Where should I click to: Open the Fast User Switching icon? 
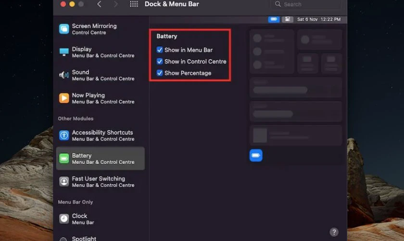(64, 182)
